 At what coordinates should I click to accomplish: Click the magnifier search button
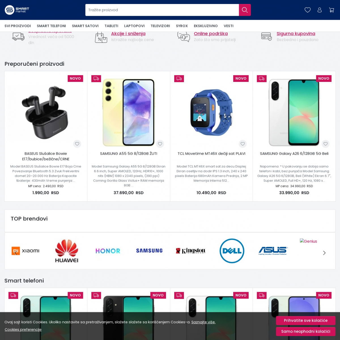pos(245,10)
